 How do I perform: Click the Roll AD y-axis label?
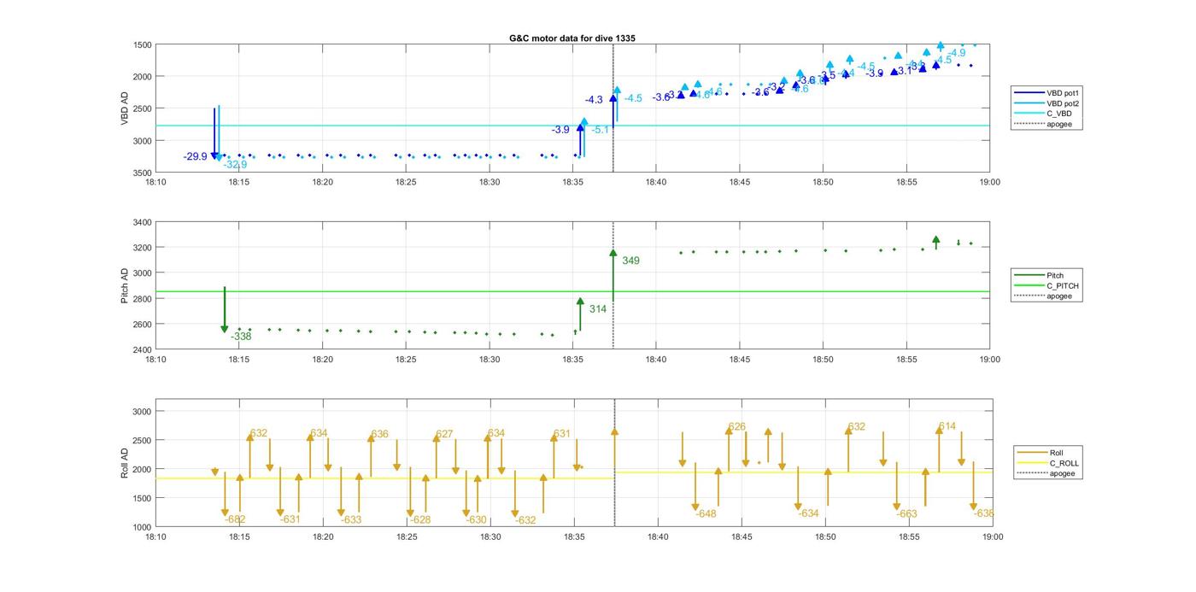(124, 462)
